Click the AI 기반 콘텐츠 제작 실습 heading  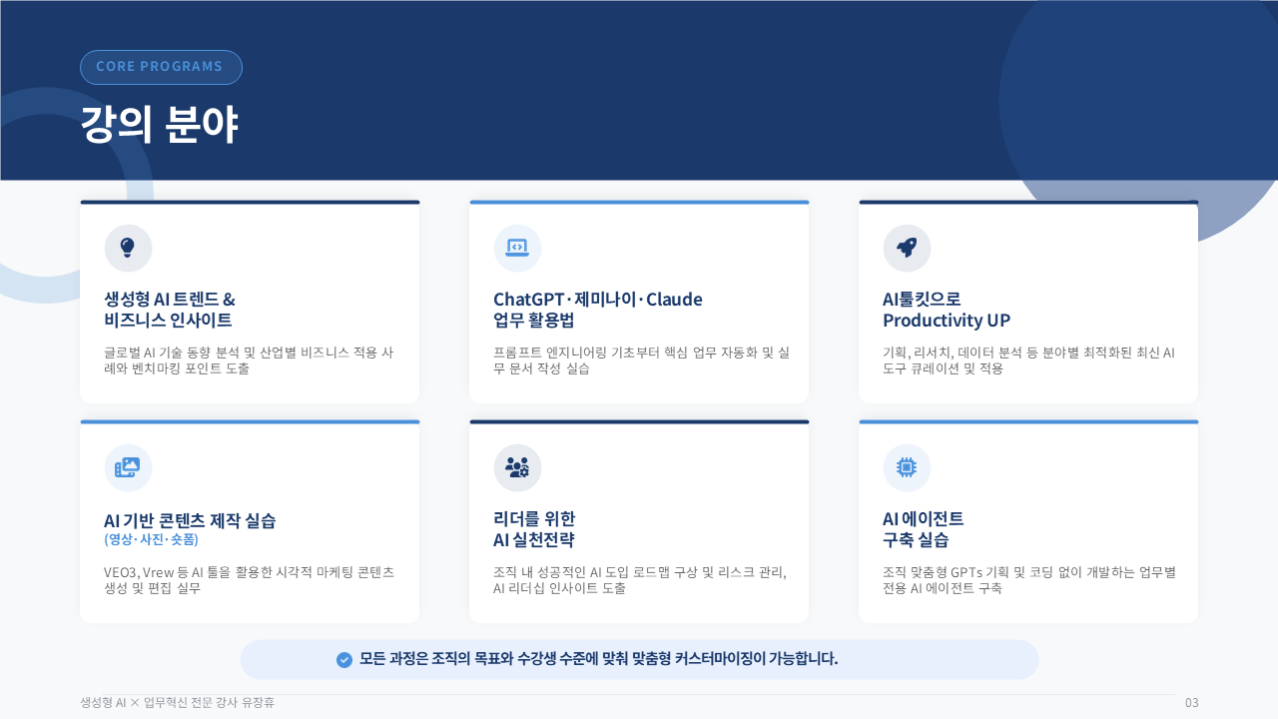[x=190, y=520]
